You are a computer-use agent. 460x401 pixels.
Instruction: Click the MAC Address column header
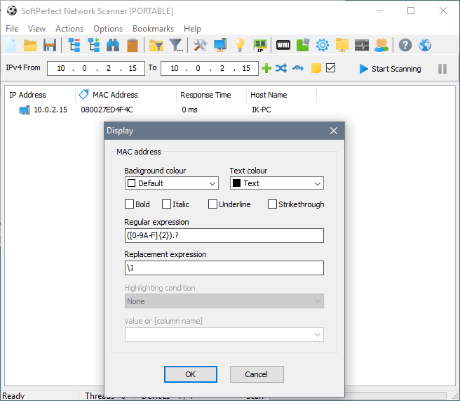click(x=126, y=95)
